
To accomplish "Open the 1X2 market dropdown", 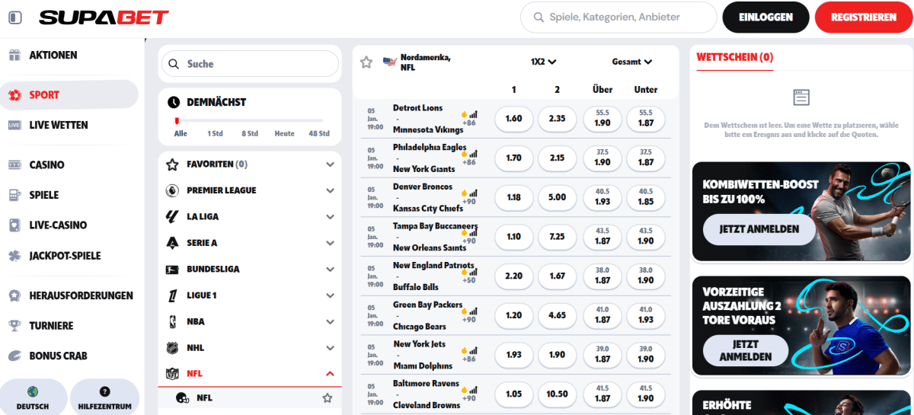I will [x=544, y=62].
